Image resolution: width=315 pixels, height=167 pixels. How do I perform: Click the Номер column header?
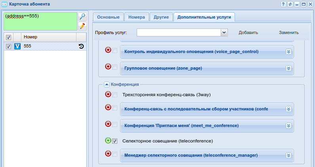tap(49, 37)
